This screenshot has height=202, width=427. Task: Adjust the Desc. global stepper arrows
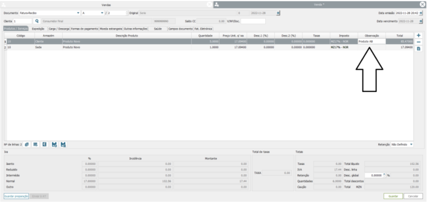pos(384,175)
